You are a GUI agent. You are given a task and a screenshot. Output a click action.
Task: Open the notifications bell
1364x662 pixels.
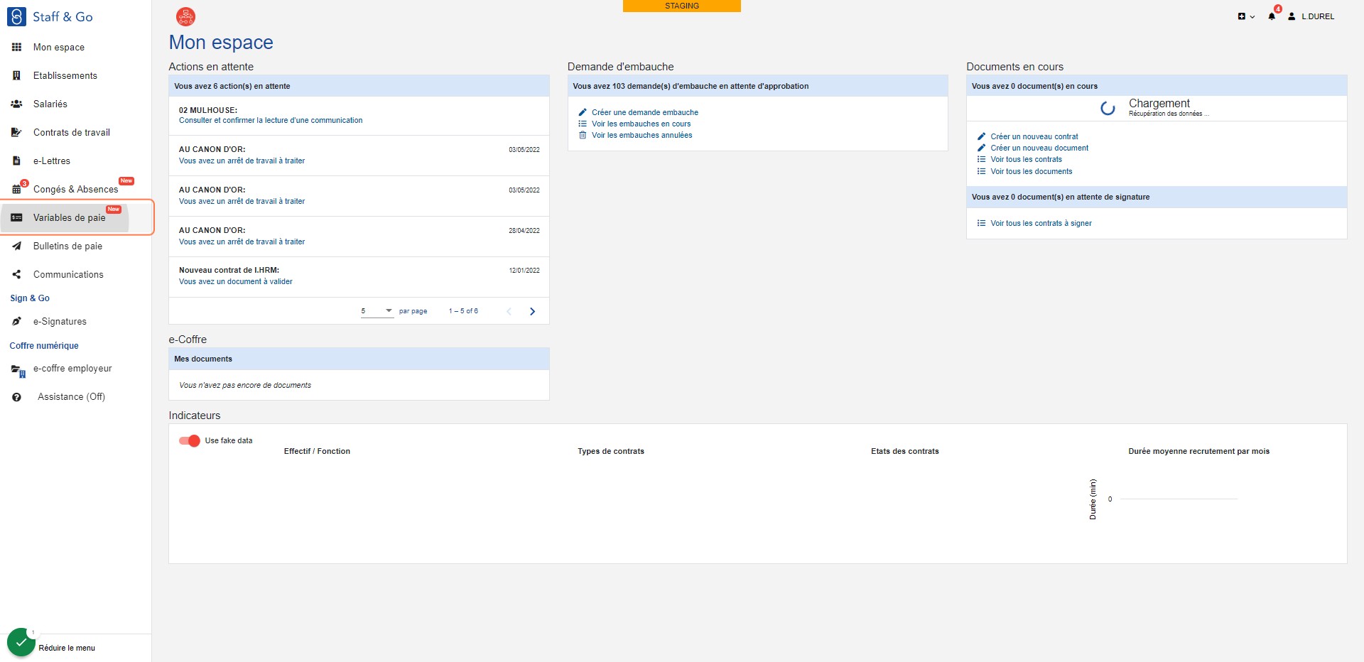(x=1272, y=16)
